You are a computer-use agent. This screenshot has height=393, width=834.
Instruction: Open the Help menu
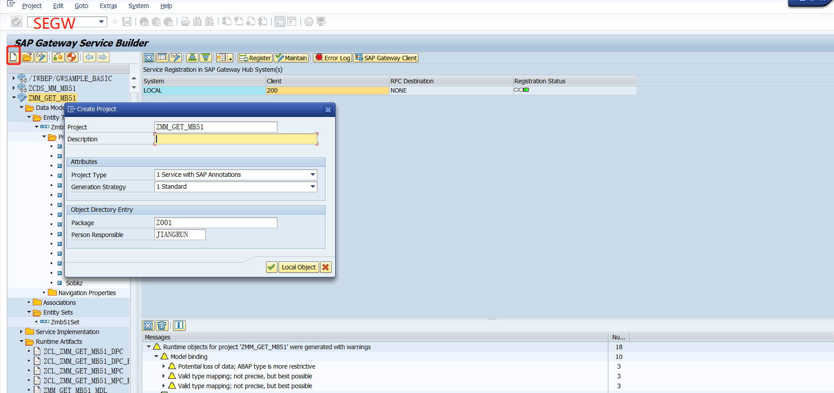(166, 6)
